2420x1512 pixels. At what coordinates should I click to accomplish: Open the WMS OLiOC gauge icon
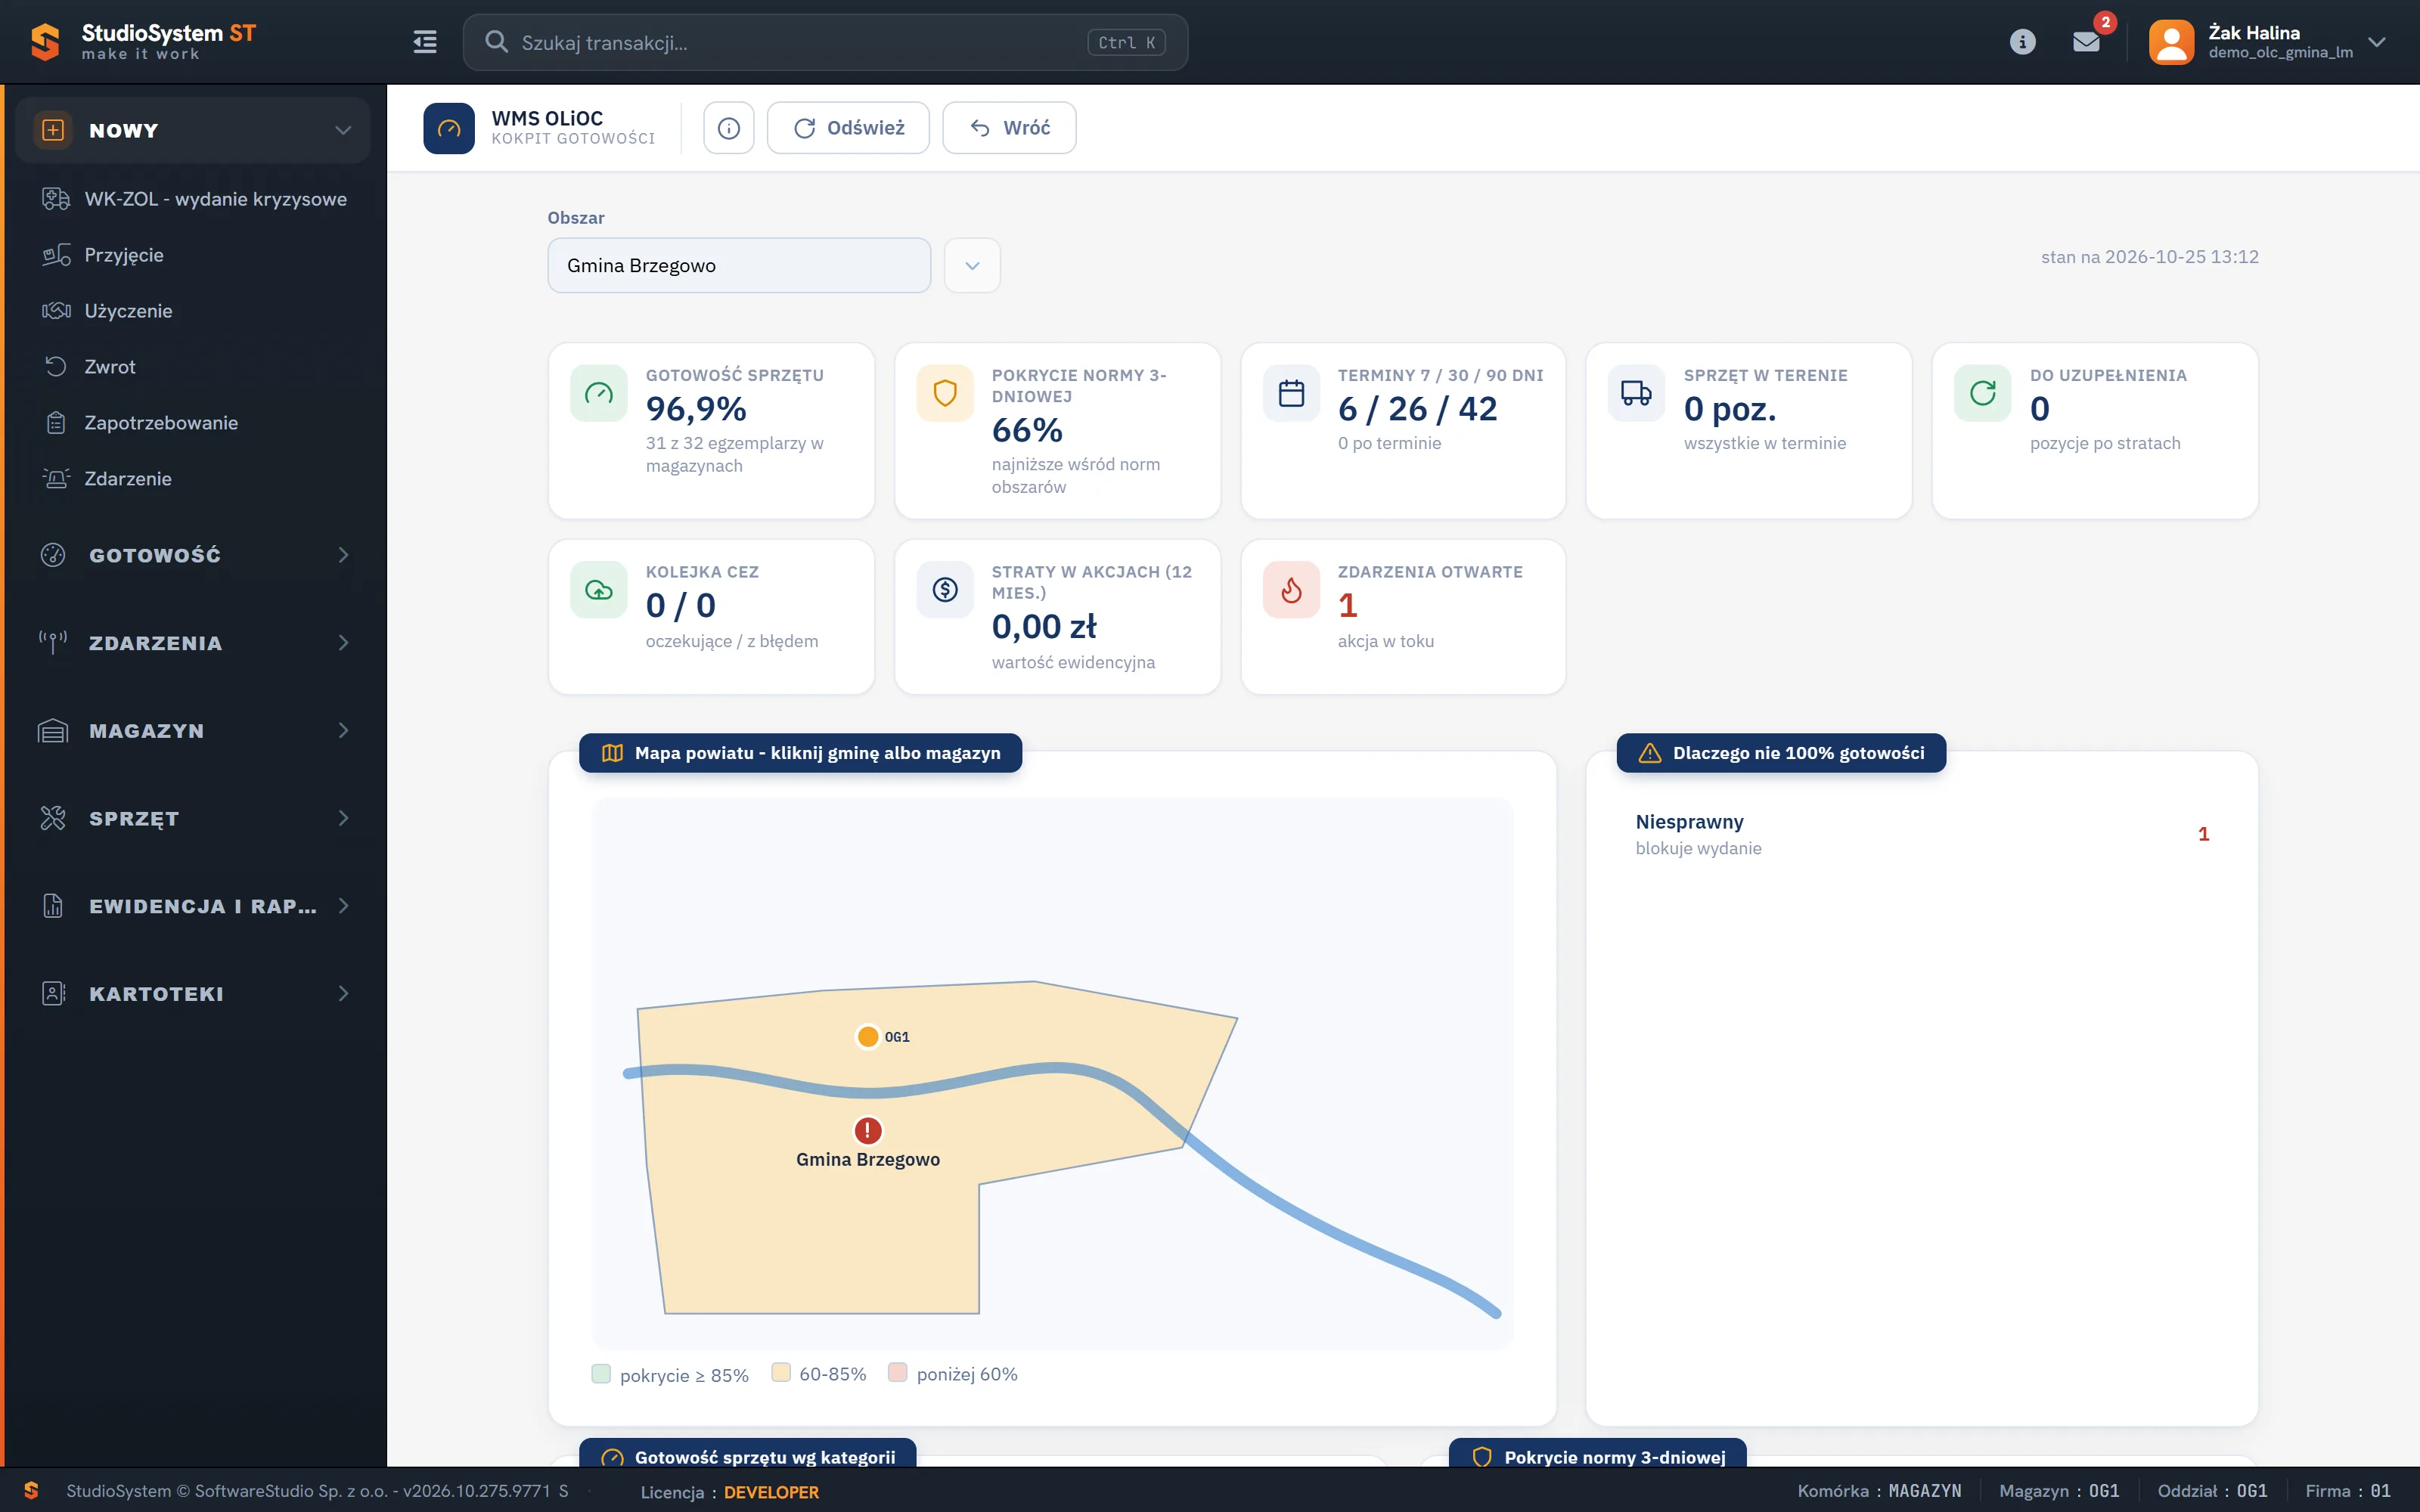[x=449, y=128]
